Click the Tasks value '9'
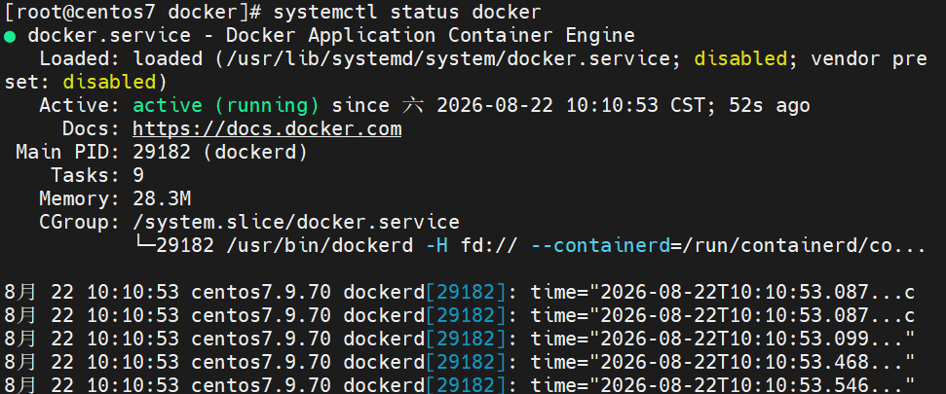The image size is (946, 394). (138, 175)
